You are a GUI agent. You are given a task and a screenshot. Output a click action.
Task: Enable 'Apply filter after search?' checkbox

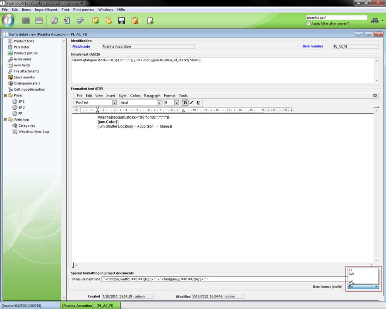pos(309,24)
